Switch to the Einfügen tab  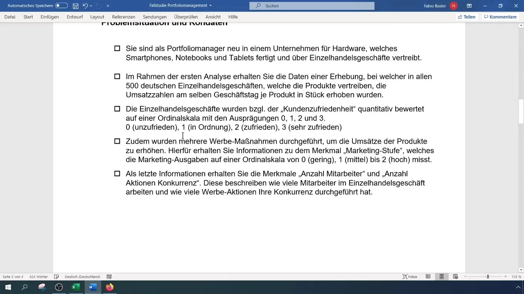click(x=50, y=17)
